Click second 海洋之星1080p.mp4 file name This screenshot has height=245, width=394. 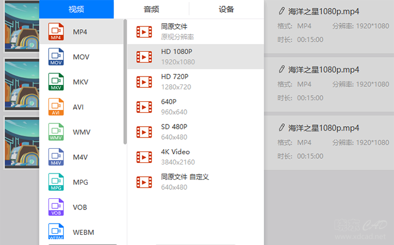[324, 70]
